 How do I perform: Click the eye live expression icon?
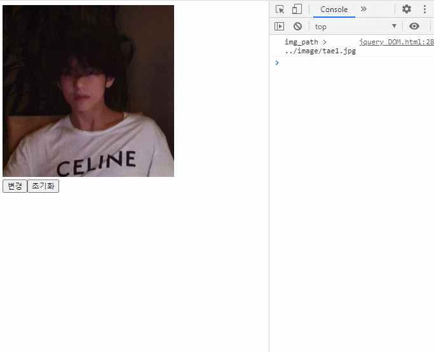414,26
